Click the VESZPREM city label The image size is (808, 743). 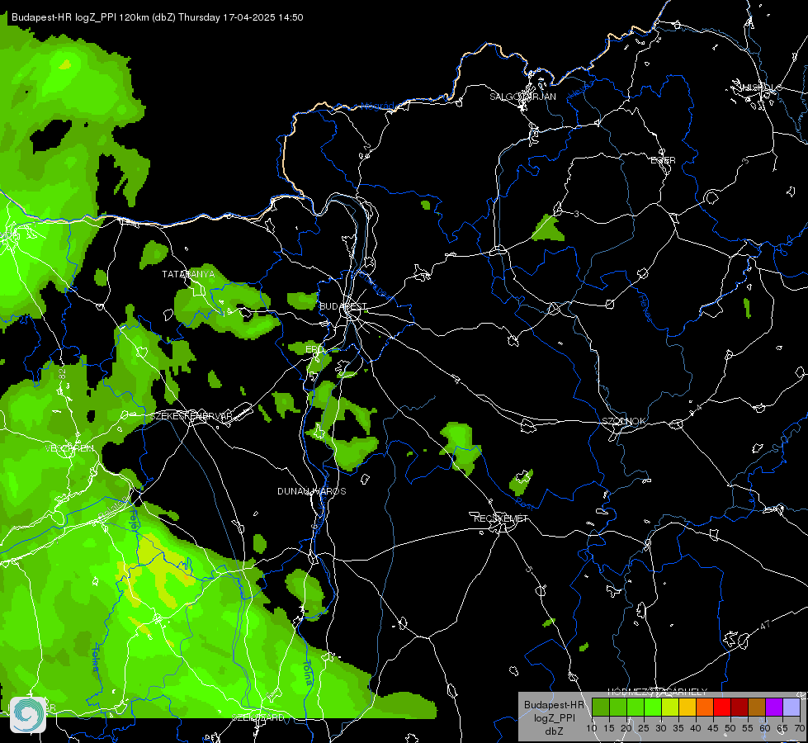click(x=69, y=448)
